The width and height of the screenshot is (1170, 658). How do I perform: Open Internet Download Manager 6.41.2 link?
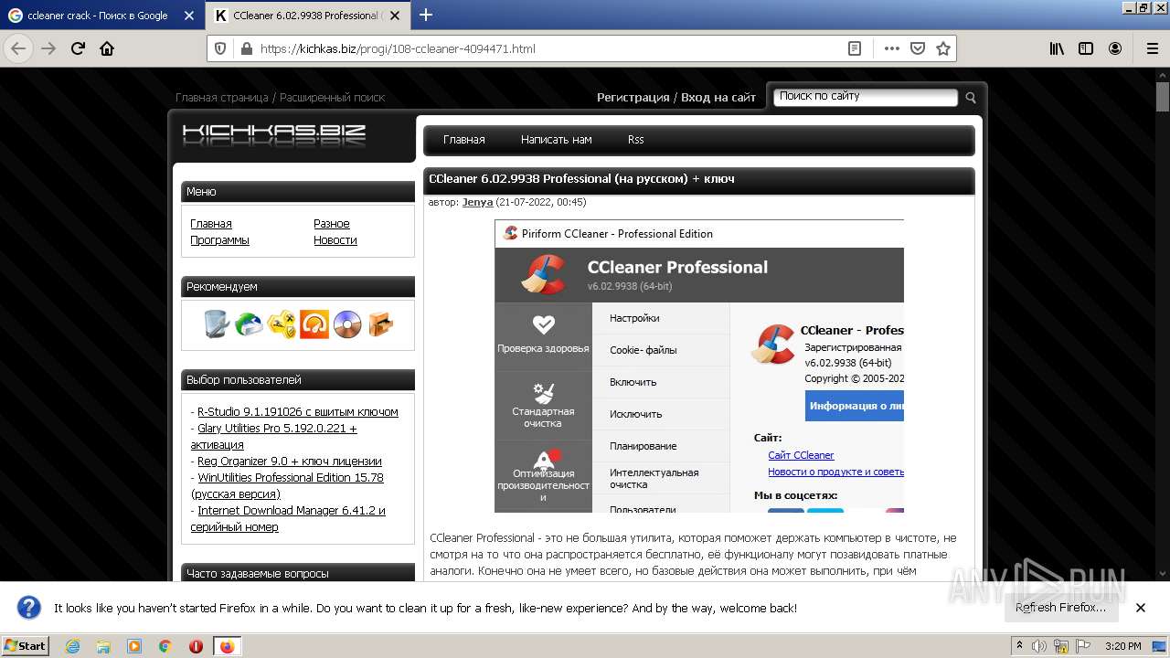point(288,518)
